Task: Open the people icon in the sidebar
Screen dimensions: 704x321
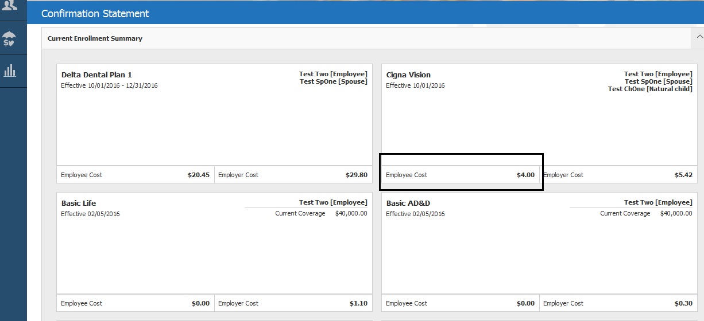Action: coord(10,6)
